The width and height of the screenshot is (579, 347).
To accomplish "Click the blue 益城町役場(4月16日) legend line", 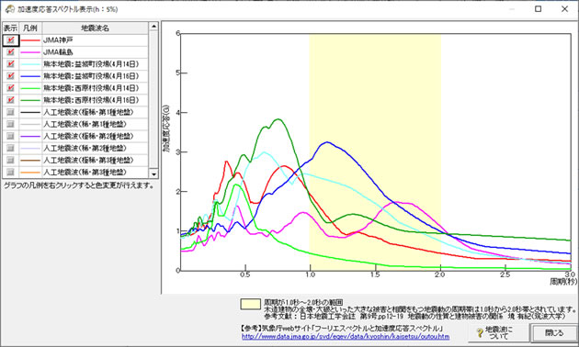I will (30, 76).
